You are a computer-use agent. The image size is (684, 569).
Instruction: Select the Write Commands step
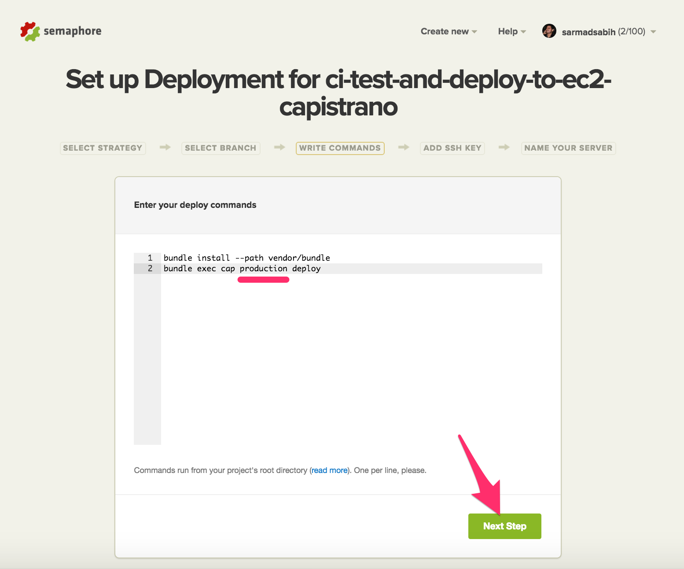340,148
